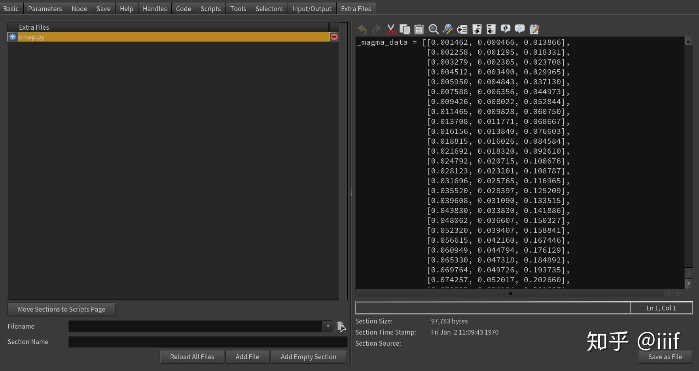The image size is (699, 371).
Task: Click the file browser icon beside the Filename field
Action: pos(341,326)
